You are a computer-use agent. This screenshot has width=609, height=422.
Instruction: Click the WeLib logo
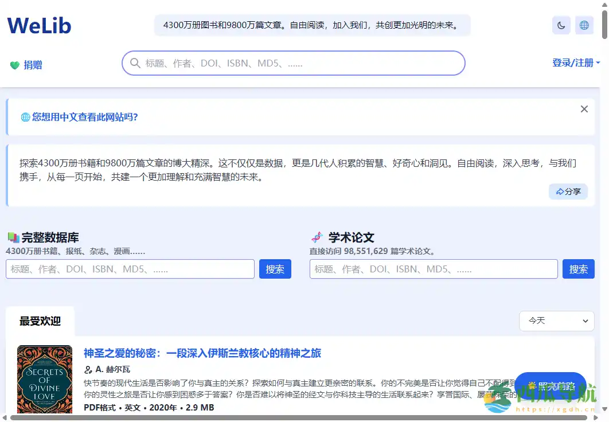click(x=38, y=25)
